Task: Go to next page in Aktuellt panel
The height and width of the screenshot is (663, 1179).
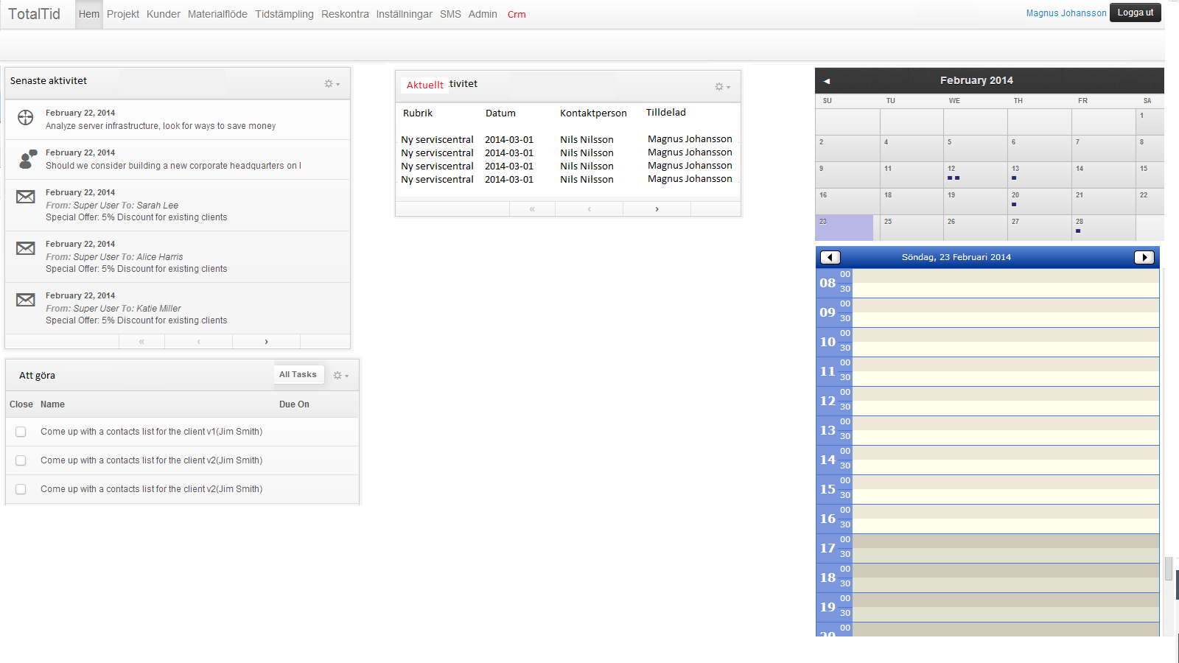Action: click(657, 209)
